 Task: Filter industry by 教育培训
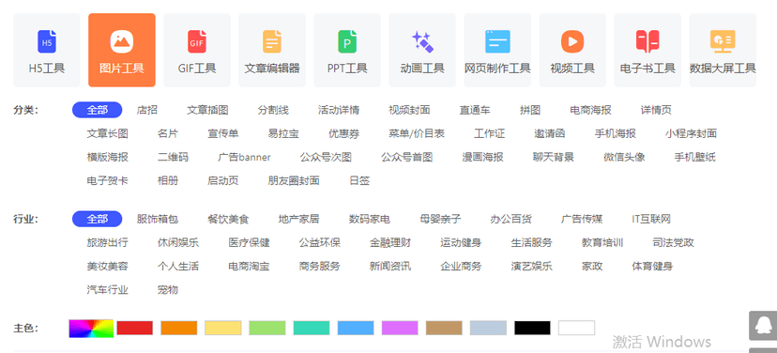coord(602,243)
